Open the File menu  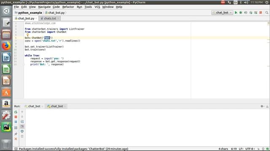[x=16, y=7]
